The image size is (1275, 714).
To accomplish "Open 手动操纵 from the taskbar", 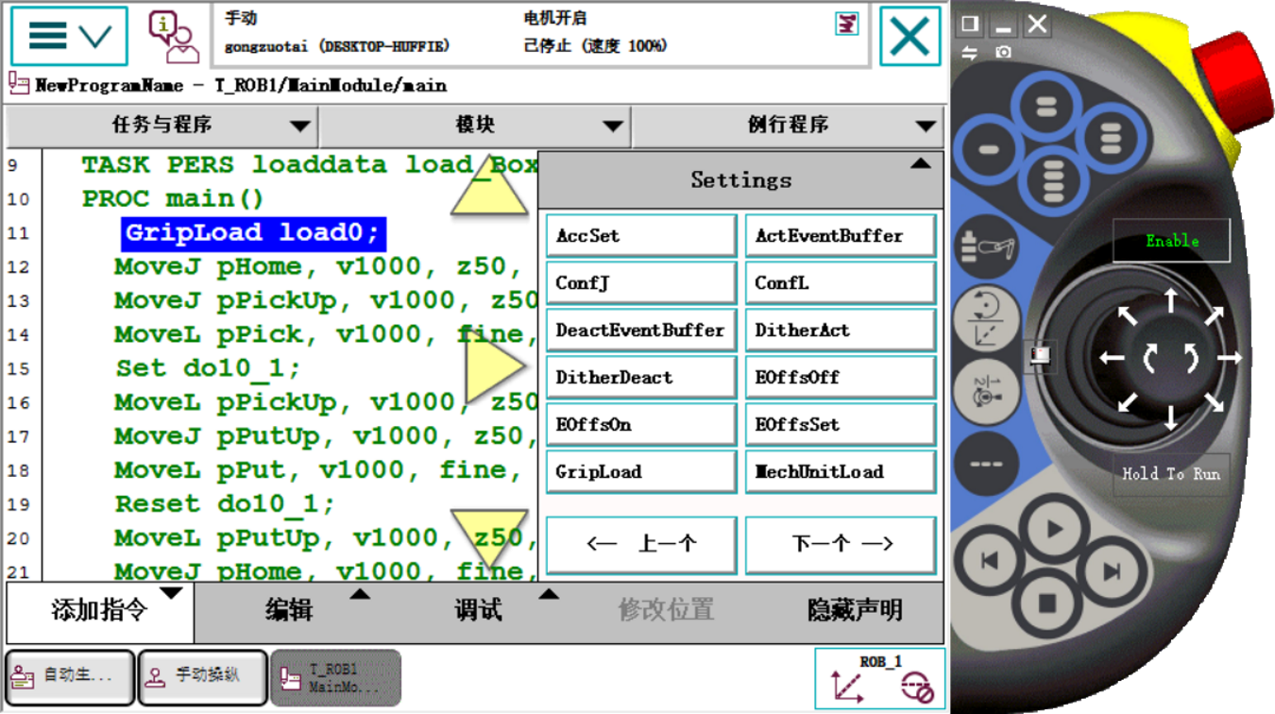I will click(201, 676).
